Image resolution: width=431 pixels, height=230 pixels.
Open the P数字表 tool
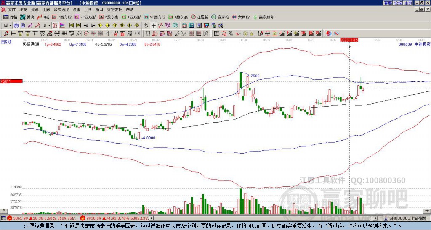(109, 17)
